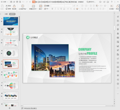The width and height of the screenshot is (120, 110).
Task: Expand the 文件 menu chevron
Action: (7, 2)
